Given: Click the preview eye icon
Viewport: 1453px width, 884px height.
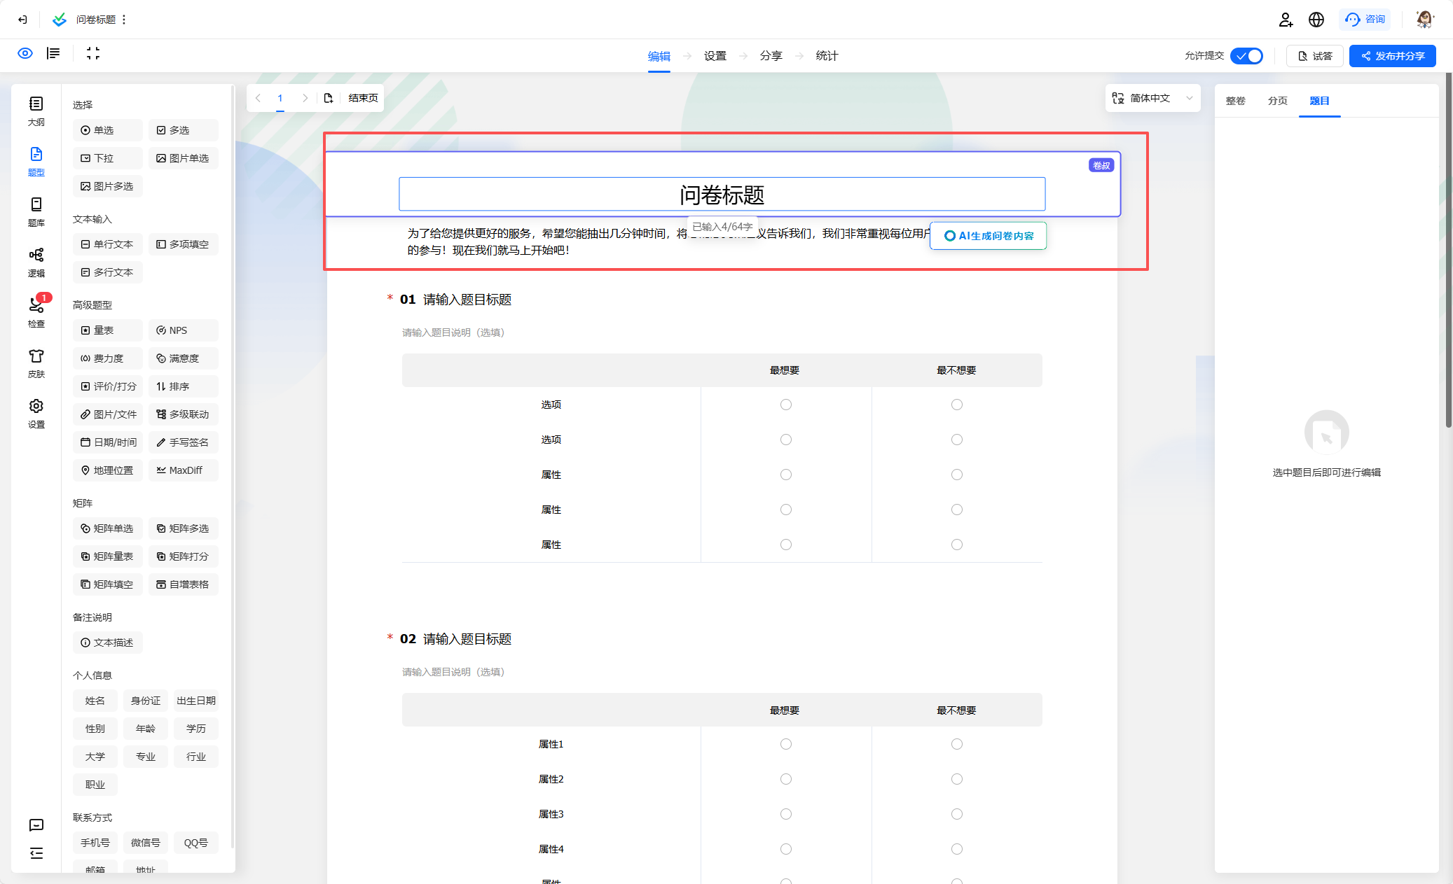Looking at the screenshot, I should (25, 54).
